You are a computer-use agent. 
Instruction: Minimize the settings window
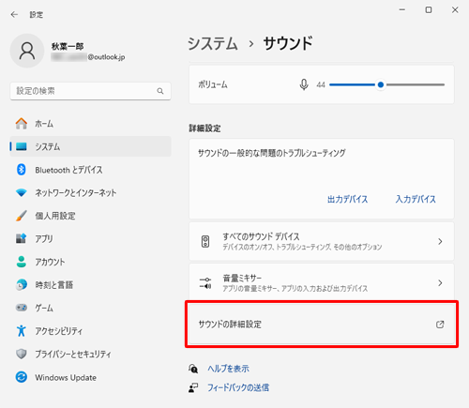coord(402,10)
